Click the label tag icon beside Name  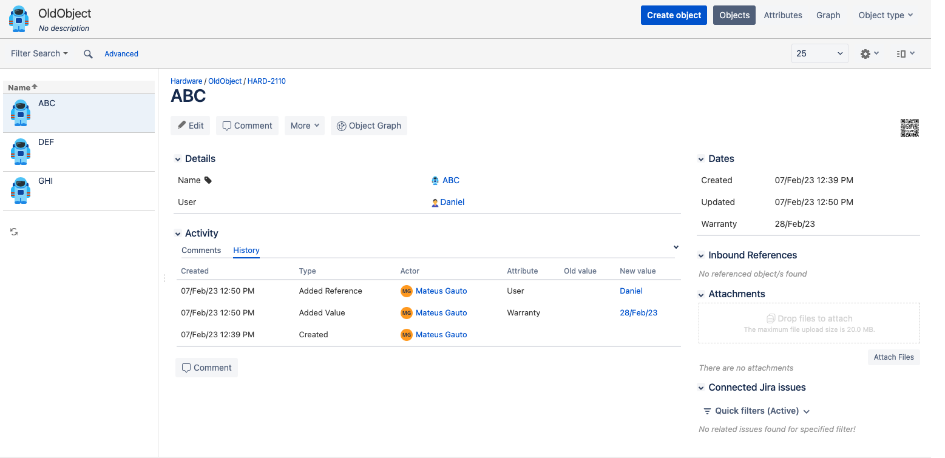208,180
